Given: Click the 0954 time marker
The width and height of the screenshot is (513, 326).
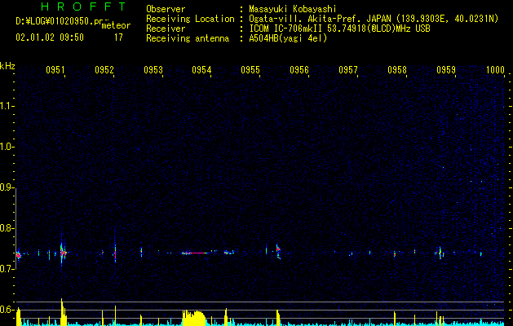Looking at the screenshot, I should click(x=201, y=69).
